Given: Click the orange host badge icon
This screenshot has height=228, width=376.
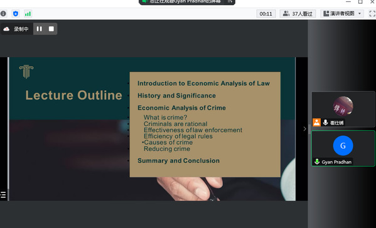Looking at the screenshot, I should pos(316,123).
